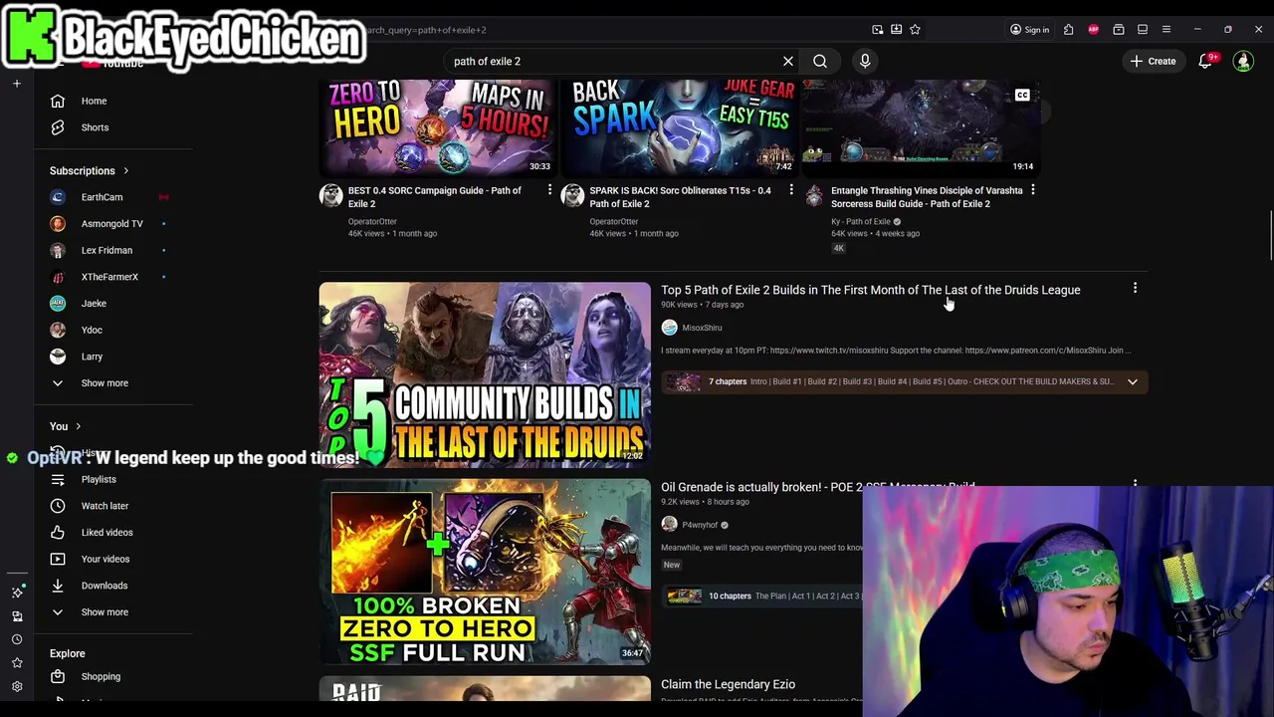Open the Watch later list
Image resolution: width=1274 pixels, height=717 pixels.
(x=105, y=506)
